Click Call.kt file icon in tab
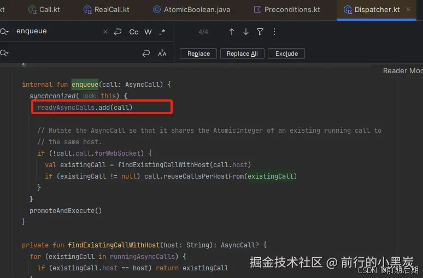The width and height of the screenshot is (423, 278). 32,10
